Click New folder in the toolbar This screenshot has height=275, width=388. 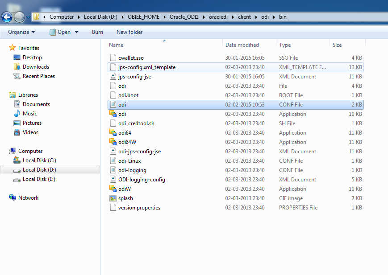point(129,32)
